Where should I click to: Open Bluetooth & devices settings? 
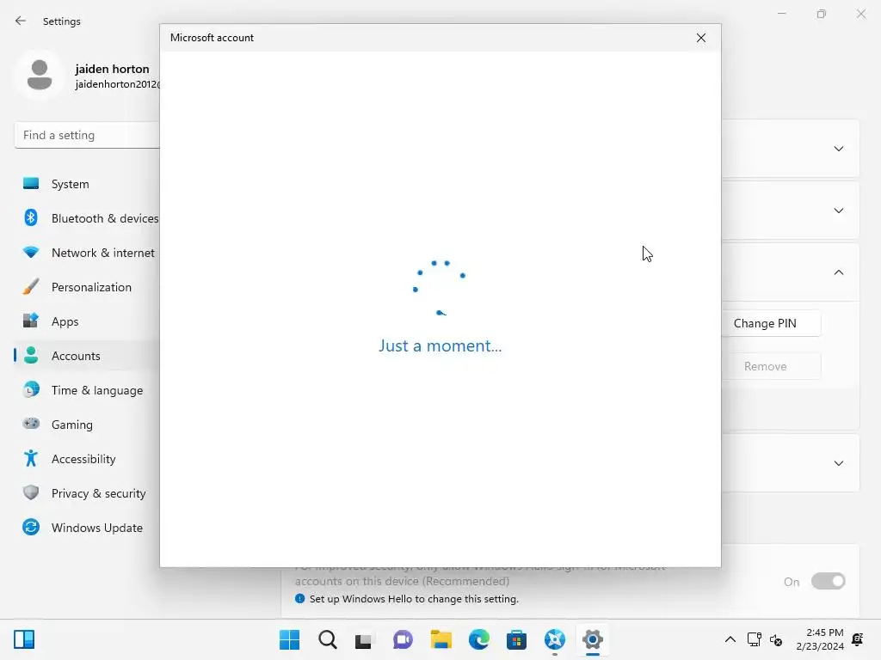point(87,217)
